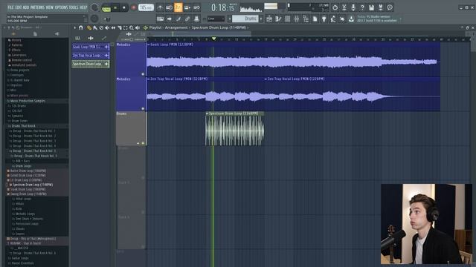The image size is (476, 267).
Task: Click the microphone one-click recording icon
Action: 353,7
